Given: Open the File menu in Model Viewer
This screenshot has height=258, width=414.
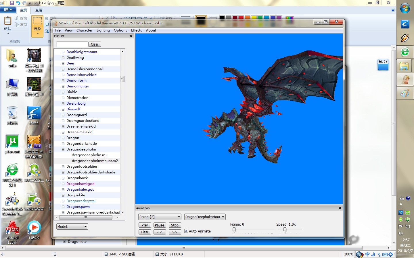Looking at the screenshot, I should coord(58,30).
